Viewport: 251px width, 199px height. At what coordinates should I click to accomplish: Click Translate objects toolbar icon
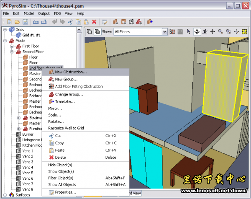[x=150, y=21]
